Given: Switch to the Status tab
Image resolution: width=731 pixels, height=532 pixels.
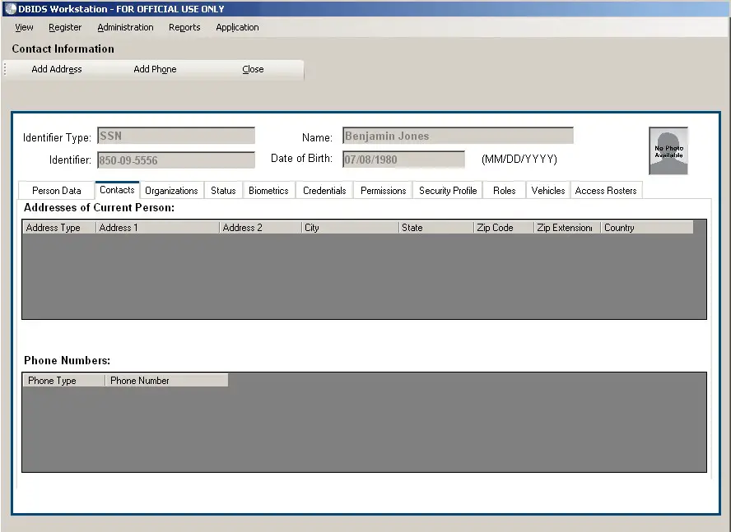Looking at the screenshot, I should click(x=223, y=190).
